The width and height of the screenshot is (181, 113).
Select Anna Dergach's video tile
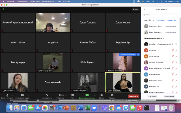pos(53,22)
